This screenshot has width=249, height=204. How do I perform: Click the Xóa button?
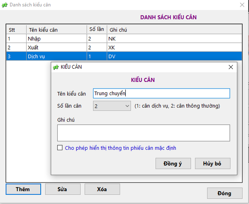point(102,189)
